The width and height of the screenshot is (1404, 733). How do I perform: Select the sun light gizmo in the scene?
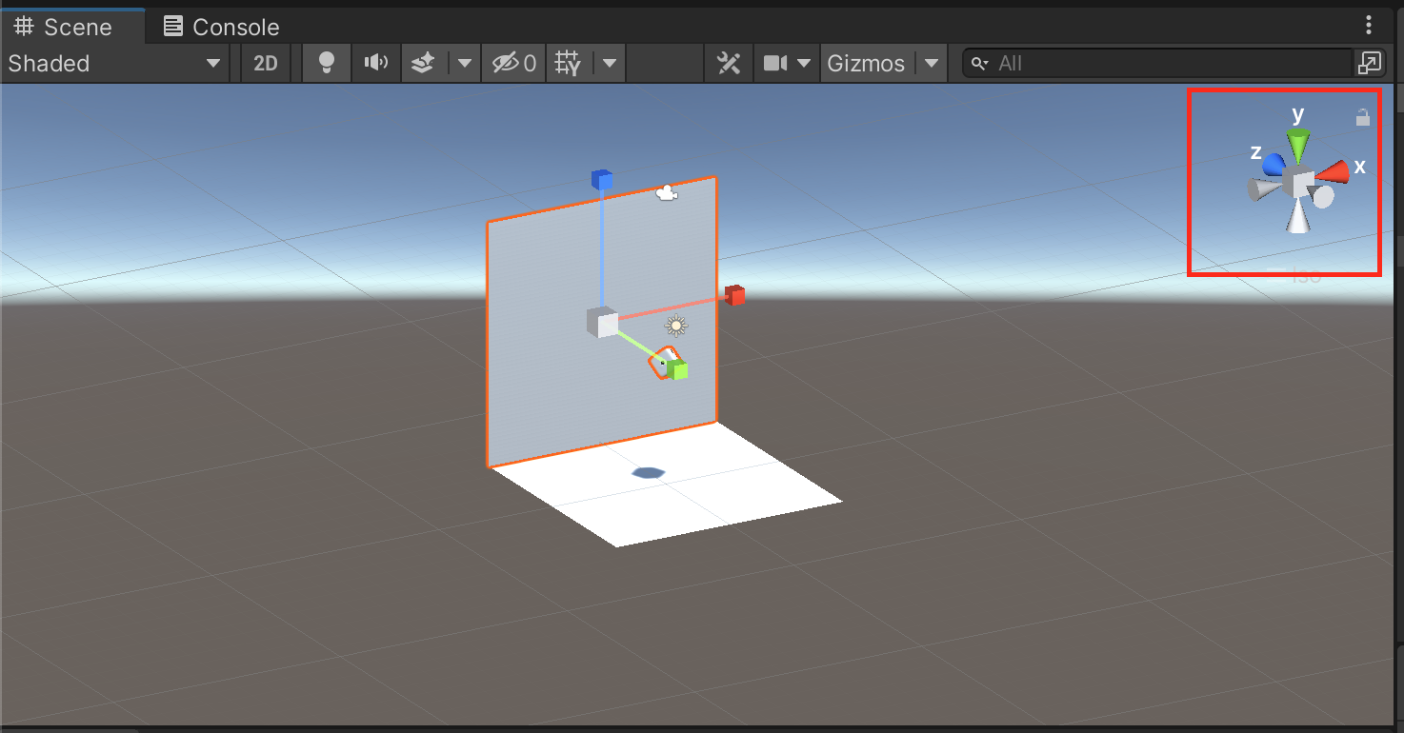(676, 326)
